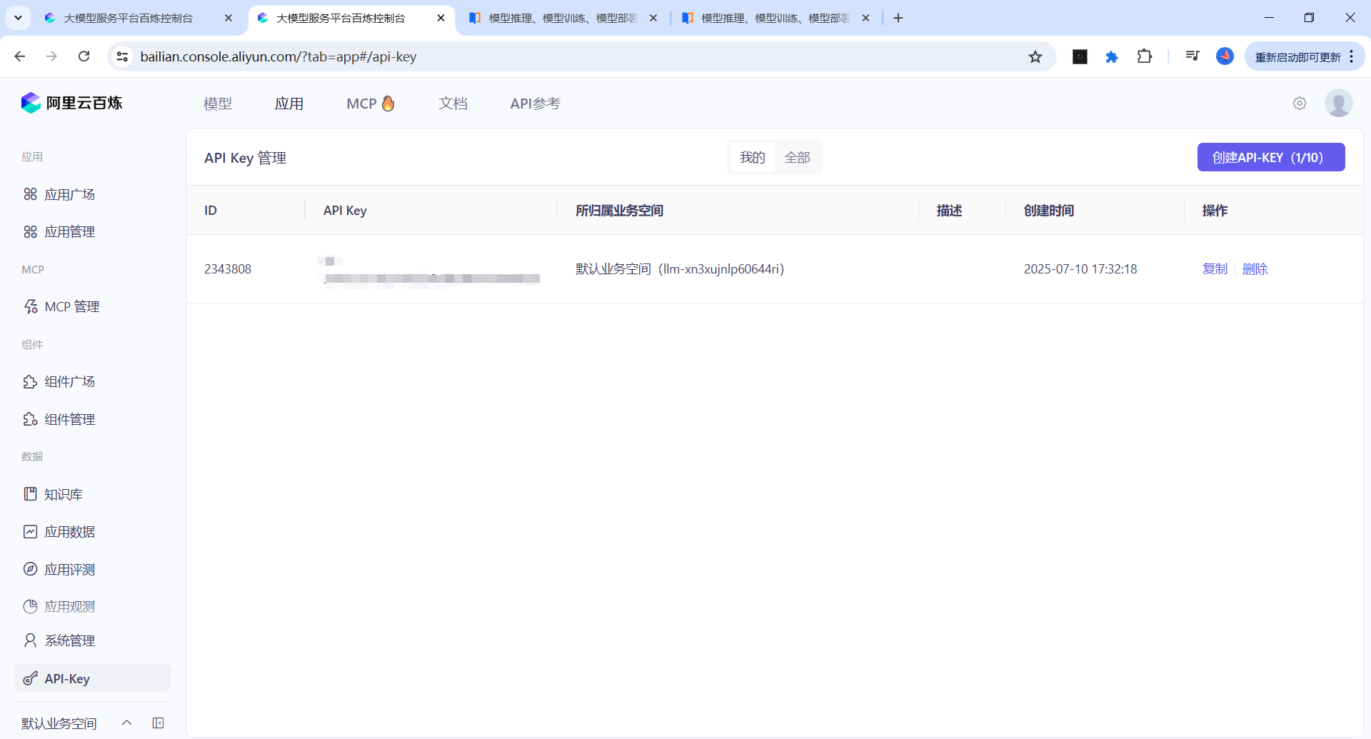
Task: Click the 创建时间 column header
Action: 1049,211
